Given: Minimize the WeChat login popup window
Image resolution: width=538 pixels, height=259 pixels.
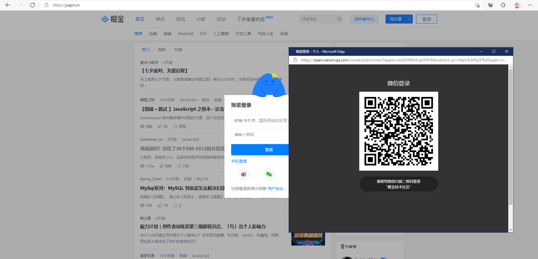Looking at the screenshot, I should (481, 51).
